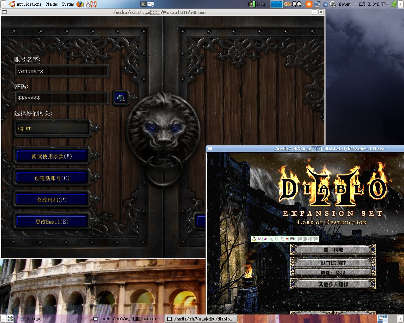Open the CQUPT gateway selector dropdown

(x=52, y=128)
